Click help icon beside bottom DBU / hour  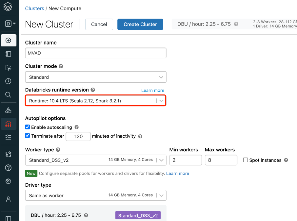pos(86,215)
